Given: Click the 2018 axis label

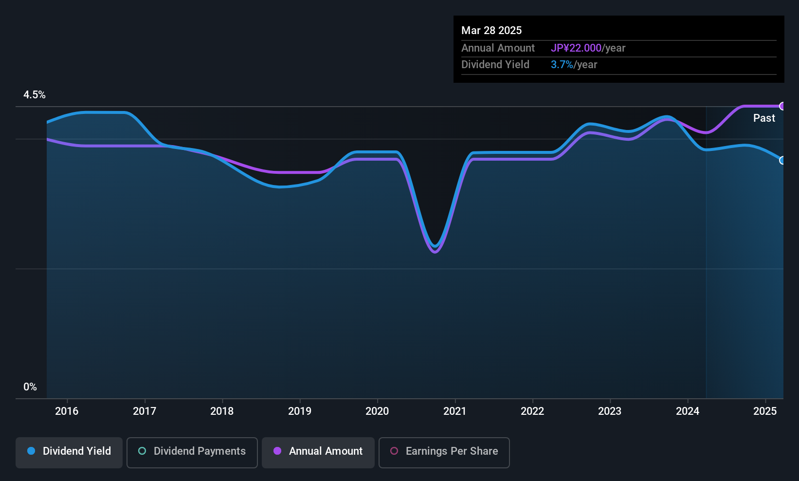Looking at the screenshot, I should (222, 411).
